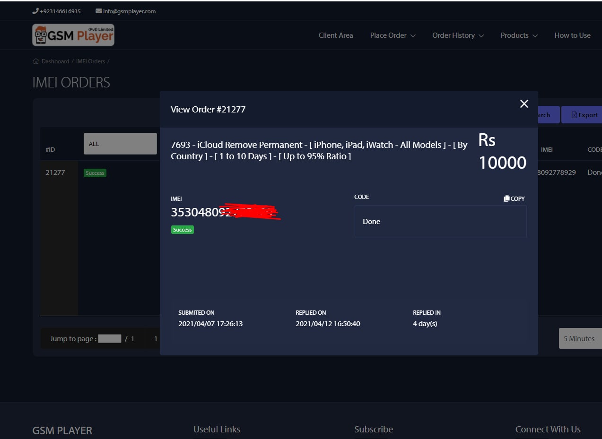Go to IMEI Orders in the breadcrumb
The width and height of the screenshot is (602, 439).
tap(90, 61)
